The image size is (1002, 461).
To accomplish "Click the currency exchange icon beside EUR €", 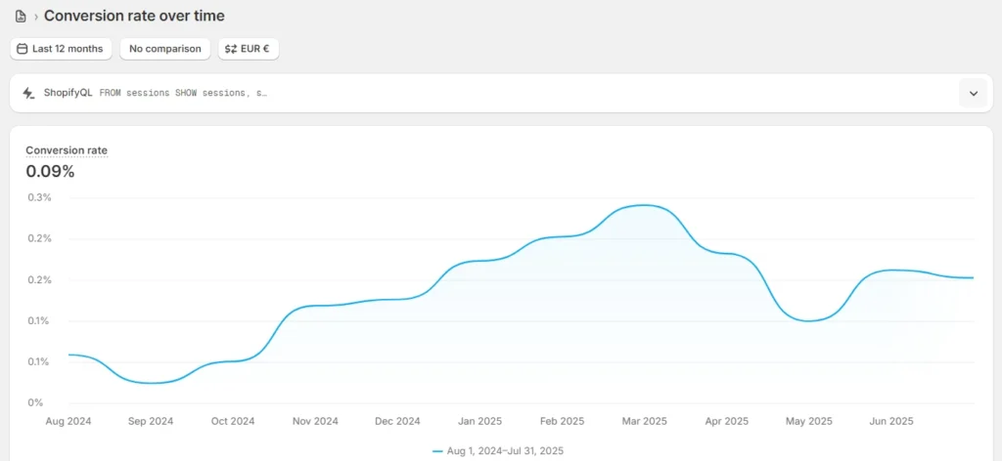I will pyautogui.click(x=230, y=48).
